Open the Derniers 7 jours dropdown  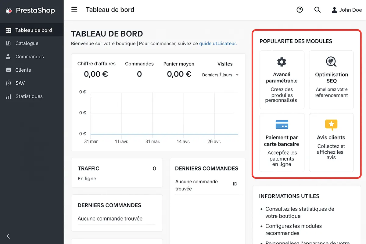pyautogui.click(x=220, y=75)
